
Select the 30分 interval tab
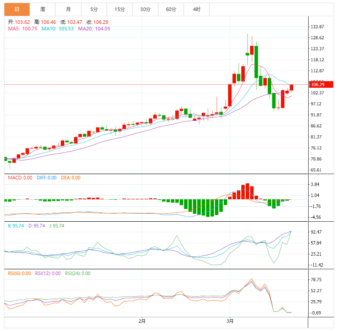click(145, 9)
